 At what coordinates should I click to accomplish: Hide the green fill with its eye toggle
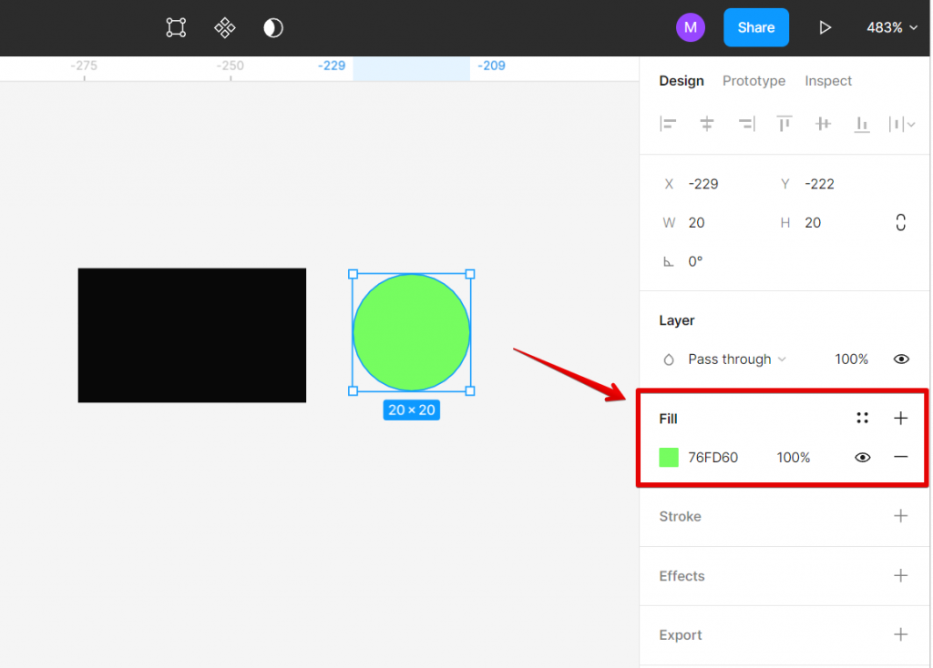coord(862,457)
